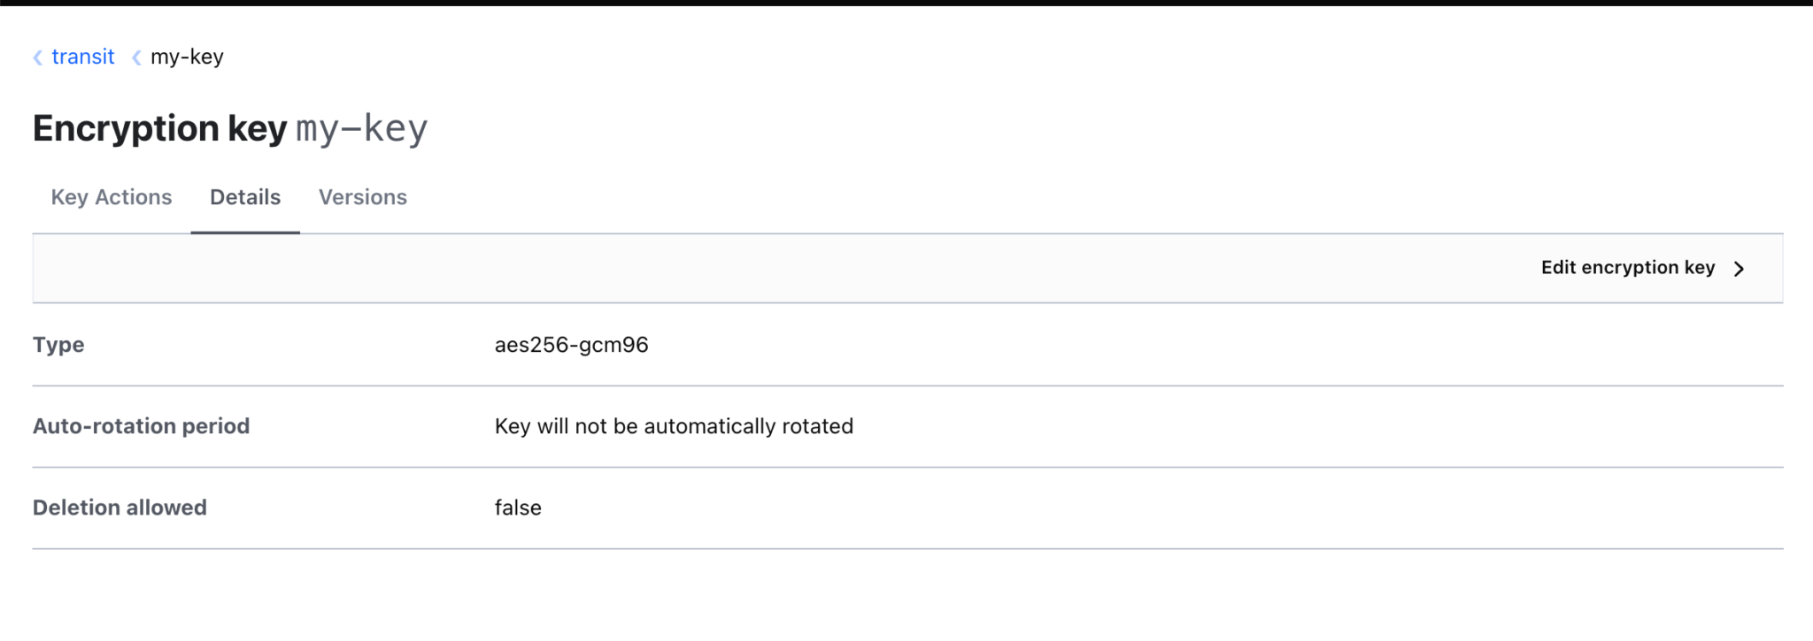1813x641 pixels.
Task: Select the active Details tab
Action: click(x=245, y=196)
